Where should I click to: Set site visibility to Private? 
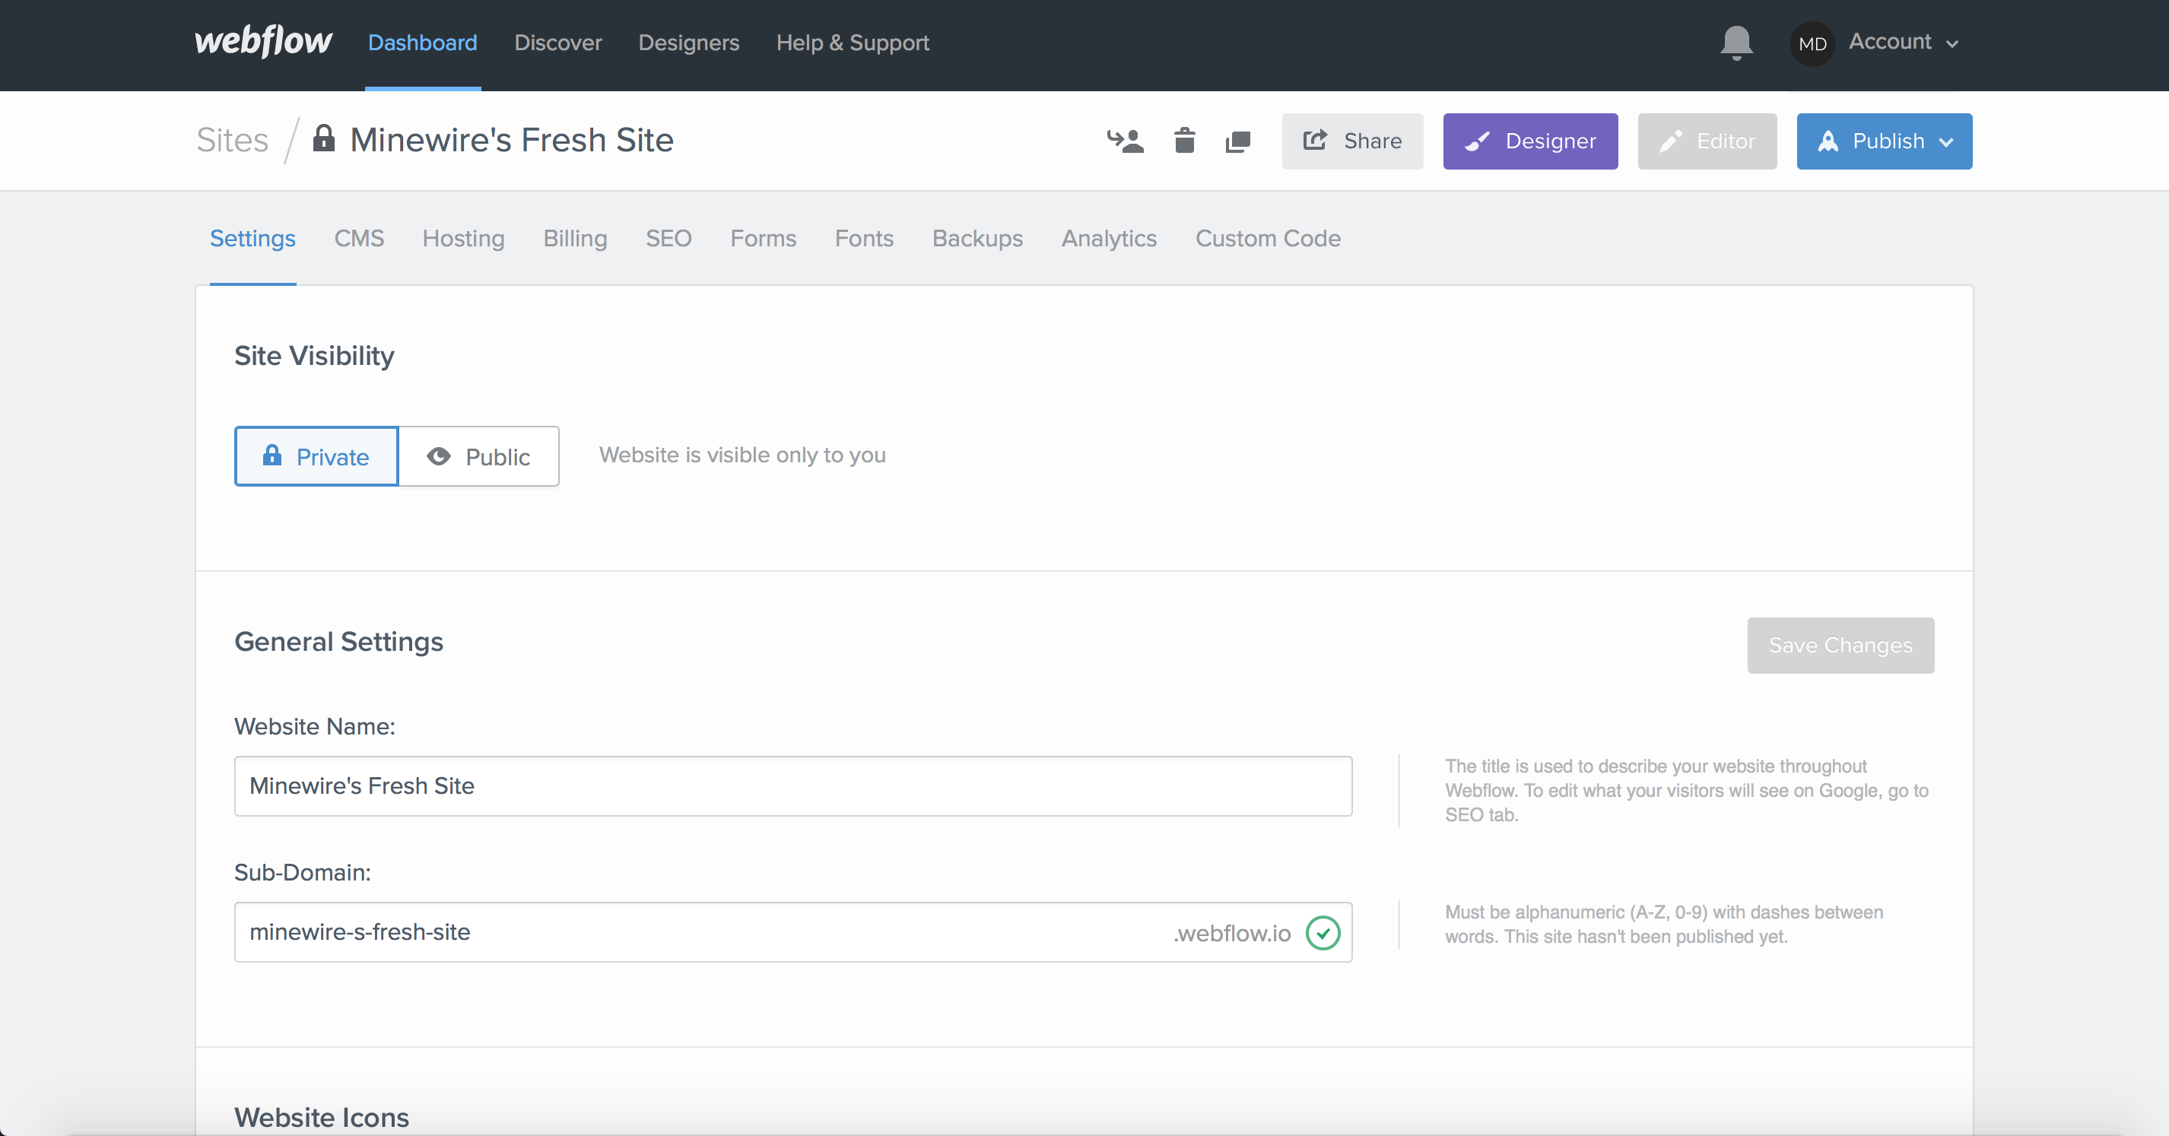(x=316, y=455)
